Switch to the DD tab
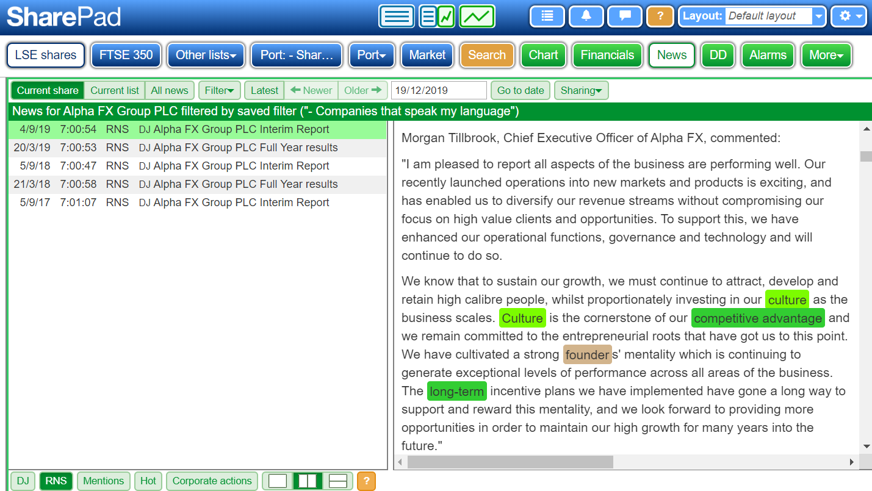Image resolution: width=872 pixels, height=491 pixels. (718, 55)
